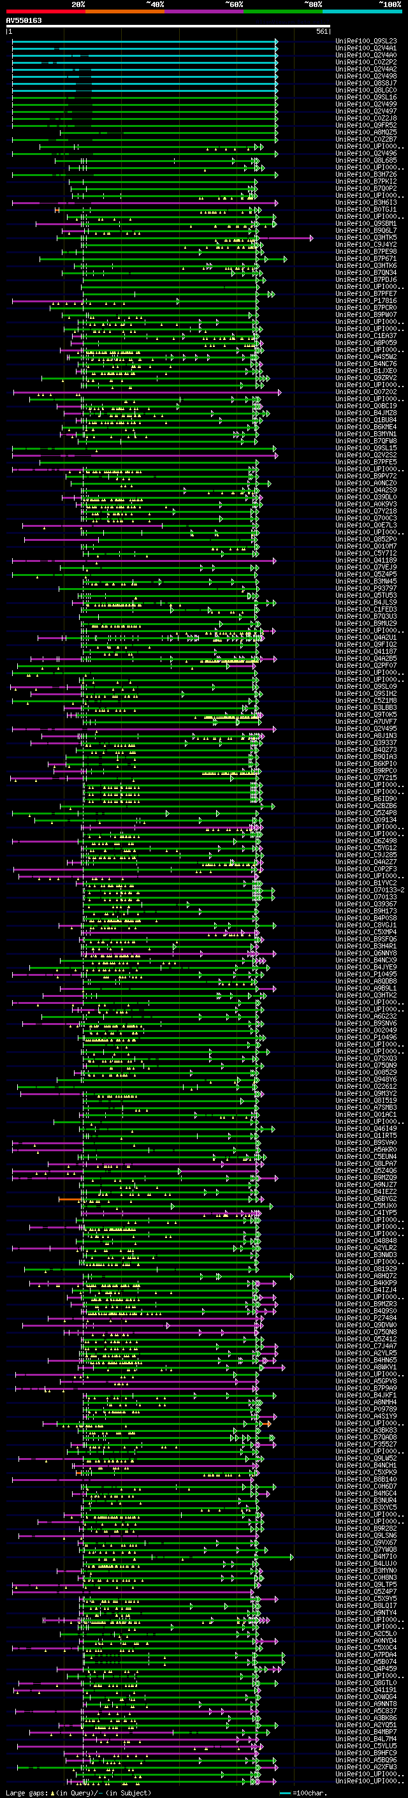The height and width of the screenshot is (1798, 408).
Task: Select the UniRef100_B7PKI2 label
Action: [x=366, y=182]
